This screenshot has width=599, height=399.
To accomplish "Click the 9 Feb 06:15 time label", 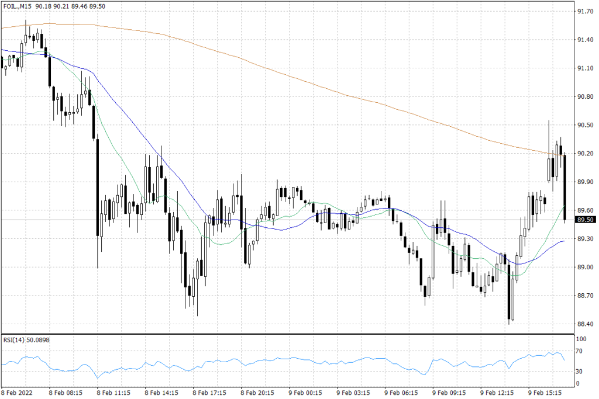I will point(401,393).
